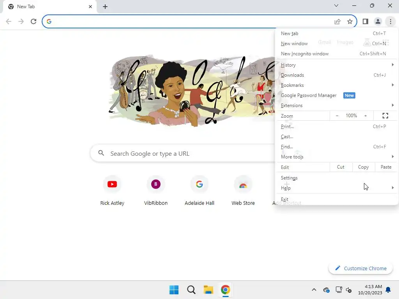Click the muted volume tray icon

click(x=349, y=290)
